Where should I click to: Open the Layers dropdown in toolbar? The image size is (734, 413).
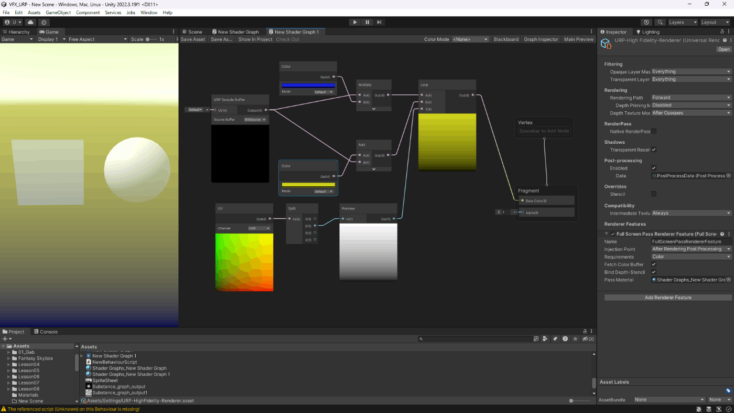pos(682,23)
